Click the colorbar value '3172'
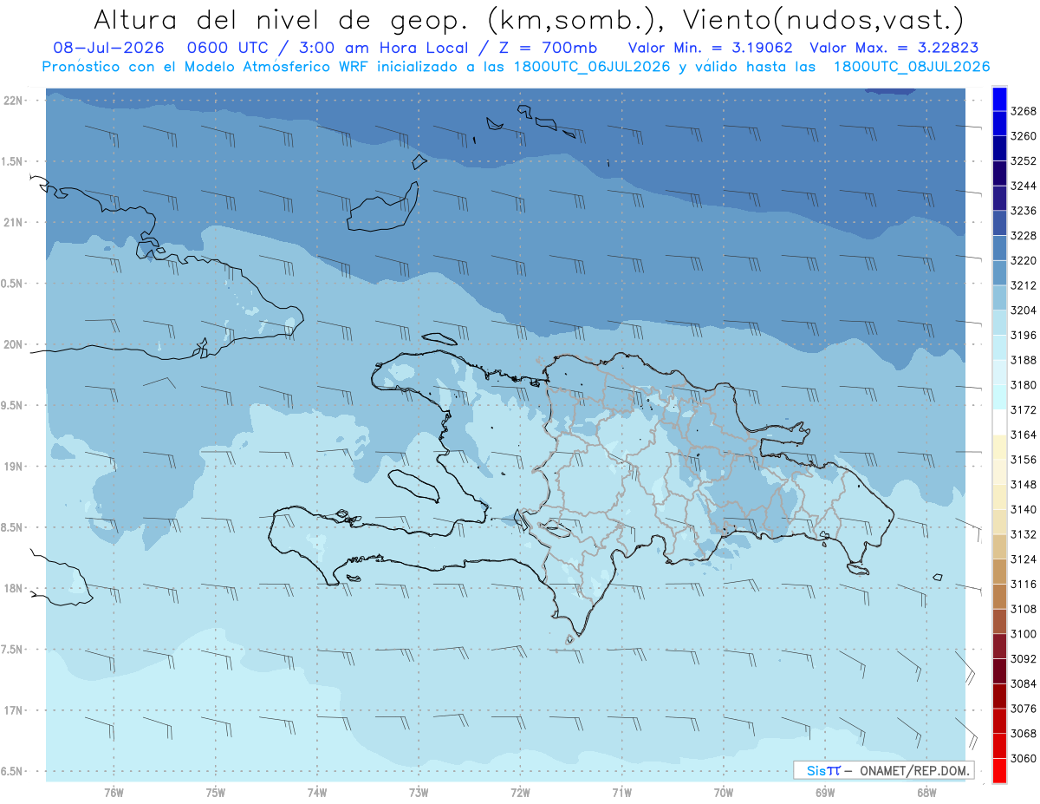This screenshot has width=1040, height=804. pyautogui.click(x=1024, y=409)
